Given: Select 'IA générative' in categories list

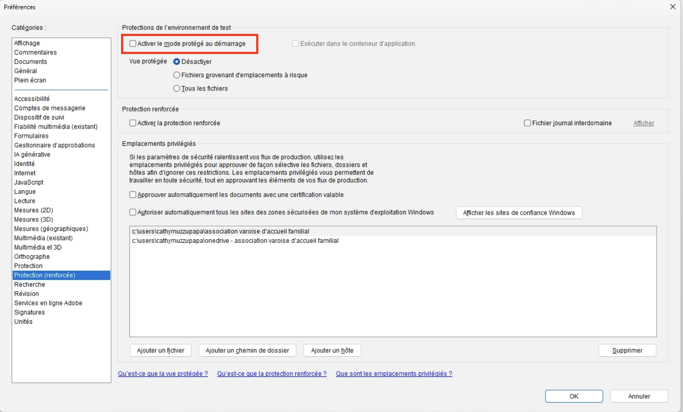Looking at the screenshot, I should 32,155.
